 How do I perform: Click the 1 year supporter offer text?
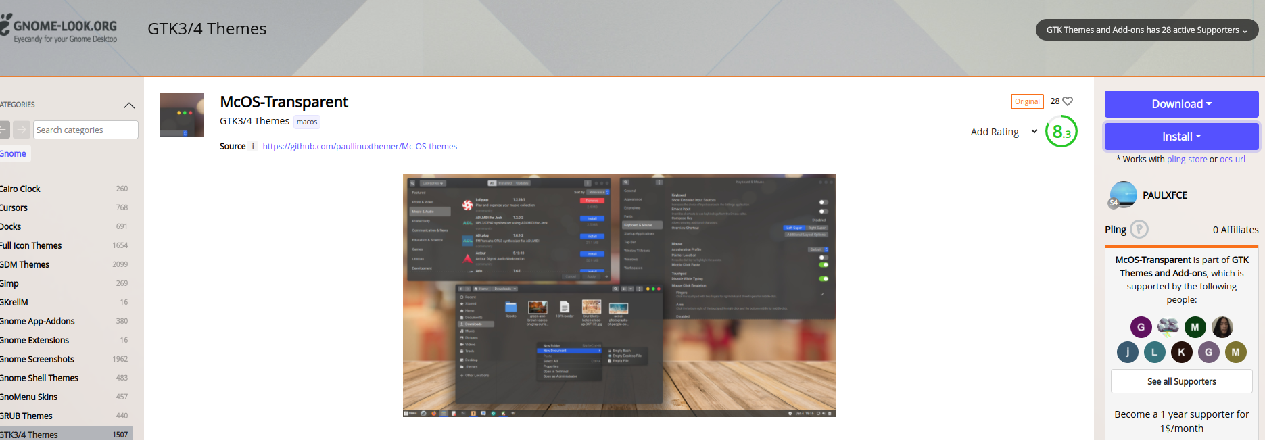point(1181,421)
